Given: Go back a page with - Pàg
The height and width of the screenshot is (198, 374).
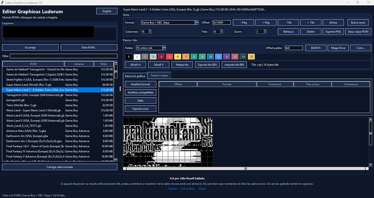Looking at the screenshot, I should pyautogui.click(x=244, y=23).
